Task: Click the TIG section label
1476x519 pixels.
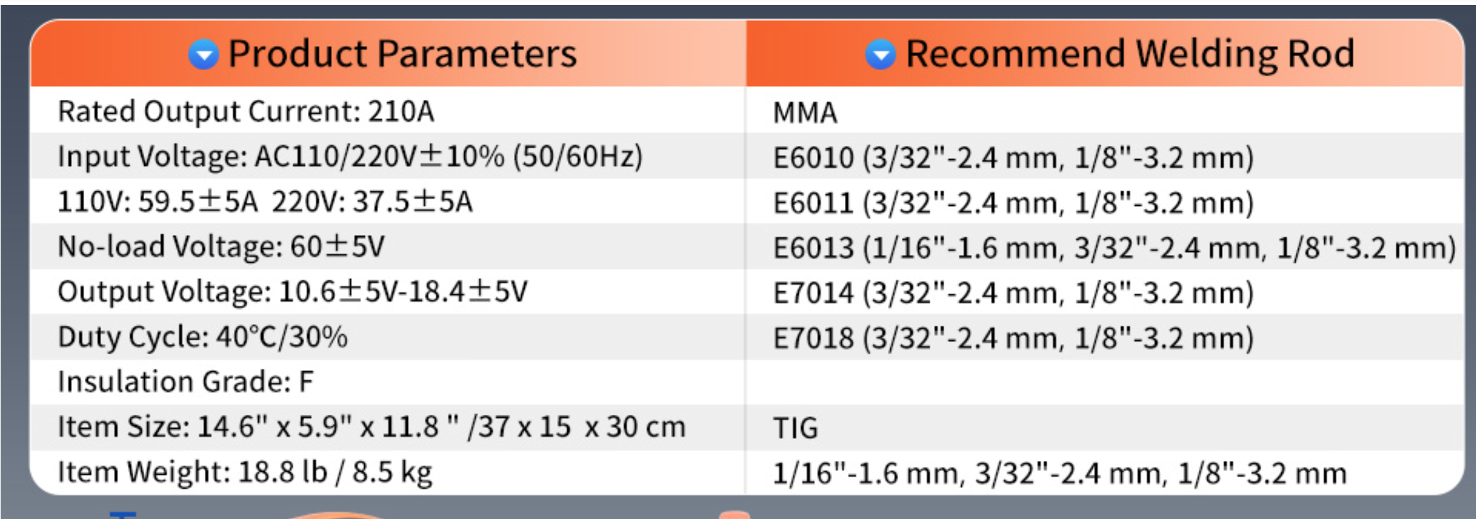Action: pyautogui.click(x=796, y=428)
